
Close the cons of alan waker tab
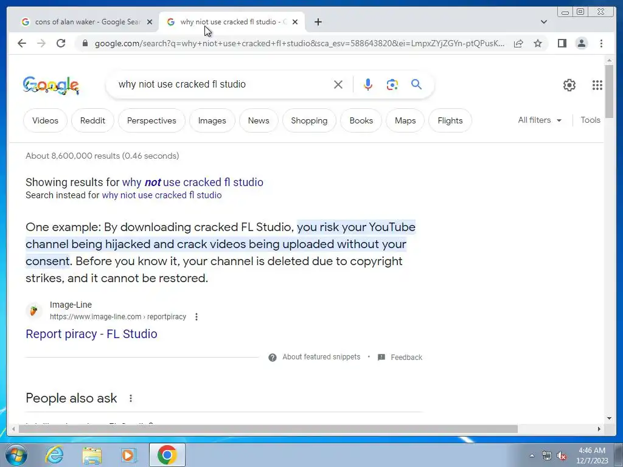[150, 22]
